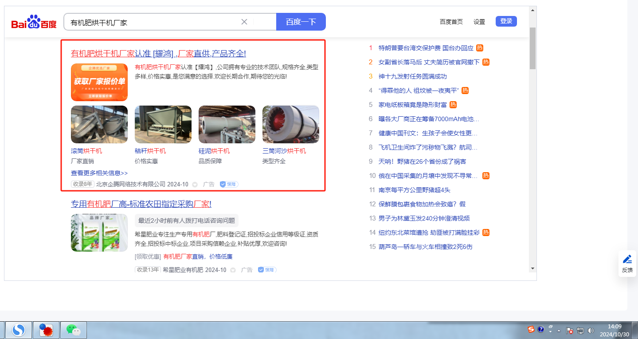Click 查看更多相关信息>> link
The width and height of the screenshot is (638, 339).
(99, 173)
